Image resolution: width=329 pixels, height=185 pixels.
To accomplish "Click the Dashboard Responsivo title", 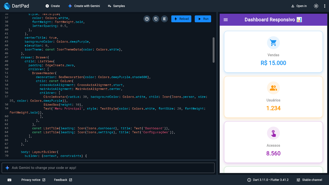I will [x=273, y=20].
